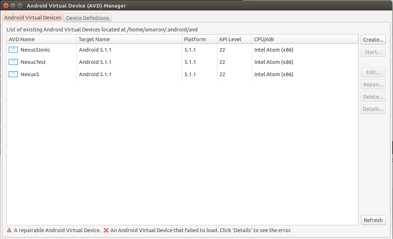Sort by the CPU/ABI column header

pyautogui.click(x=305, y=39)
